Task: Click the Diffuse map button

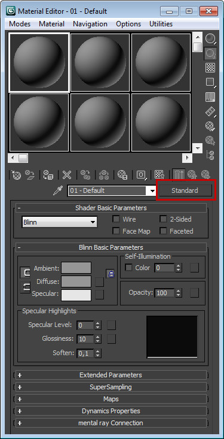Action: click(x=99, y=281)
